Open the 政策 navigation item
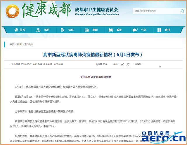Image resolution: width=187 pixels, height=145 pixels. pos(119,30)
